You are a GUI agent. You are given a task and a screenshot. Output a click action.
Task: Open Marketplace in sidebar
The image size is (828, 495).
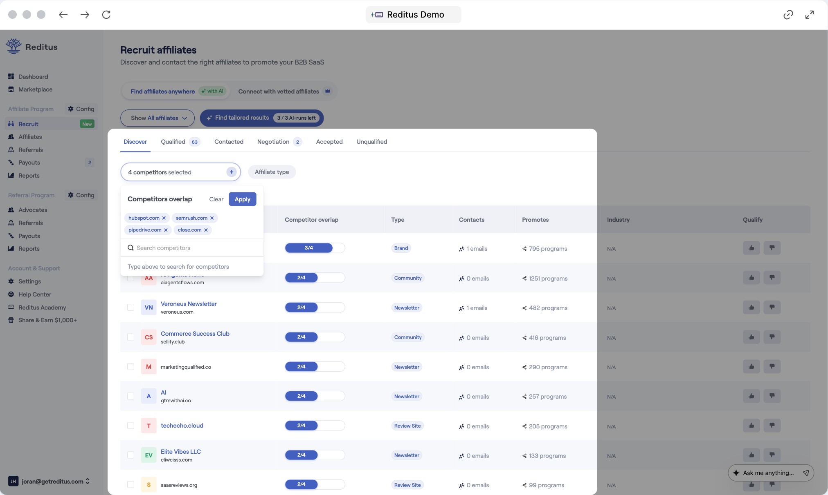pos(35,89)
